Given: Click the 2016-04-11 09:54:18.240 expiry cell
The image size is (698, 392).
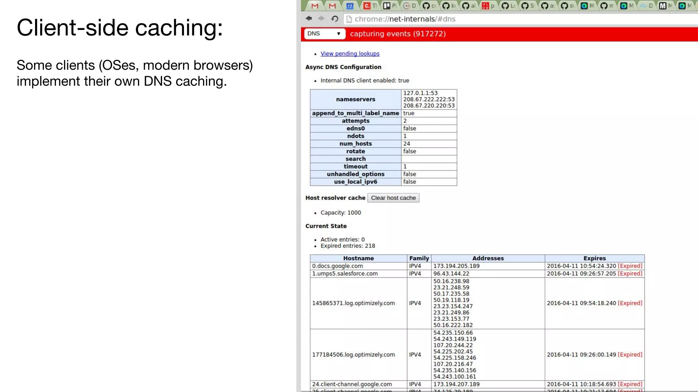Looking at the screenshot, I should 595,303.
